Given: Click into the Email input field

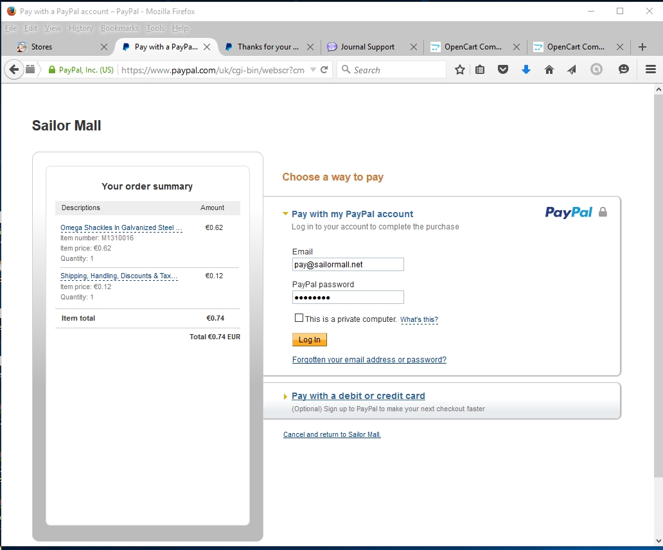Looking at the screenshot, I should click(348, 264).
